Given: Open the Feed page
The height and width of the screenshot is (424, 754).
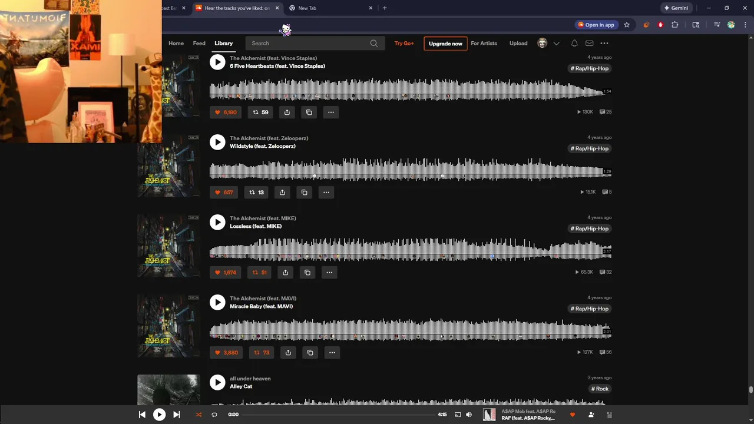Looking at the screenshot, I should 199,44.
